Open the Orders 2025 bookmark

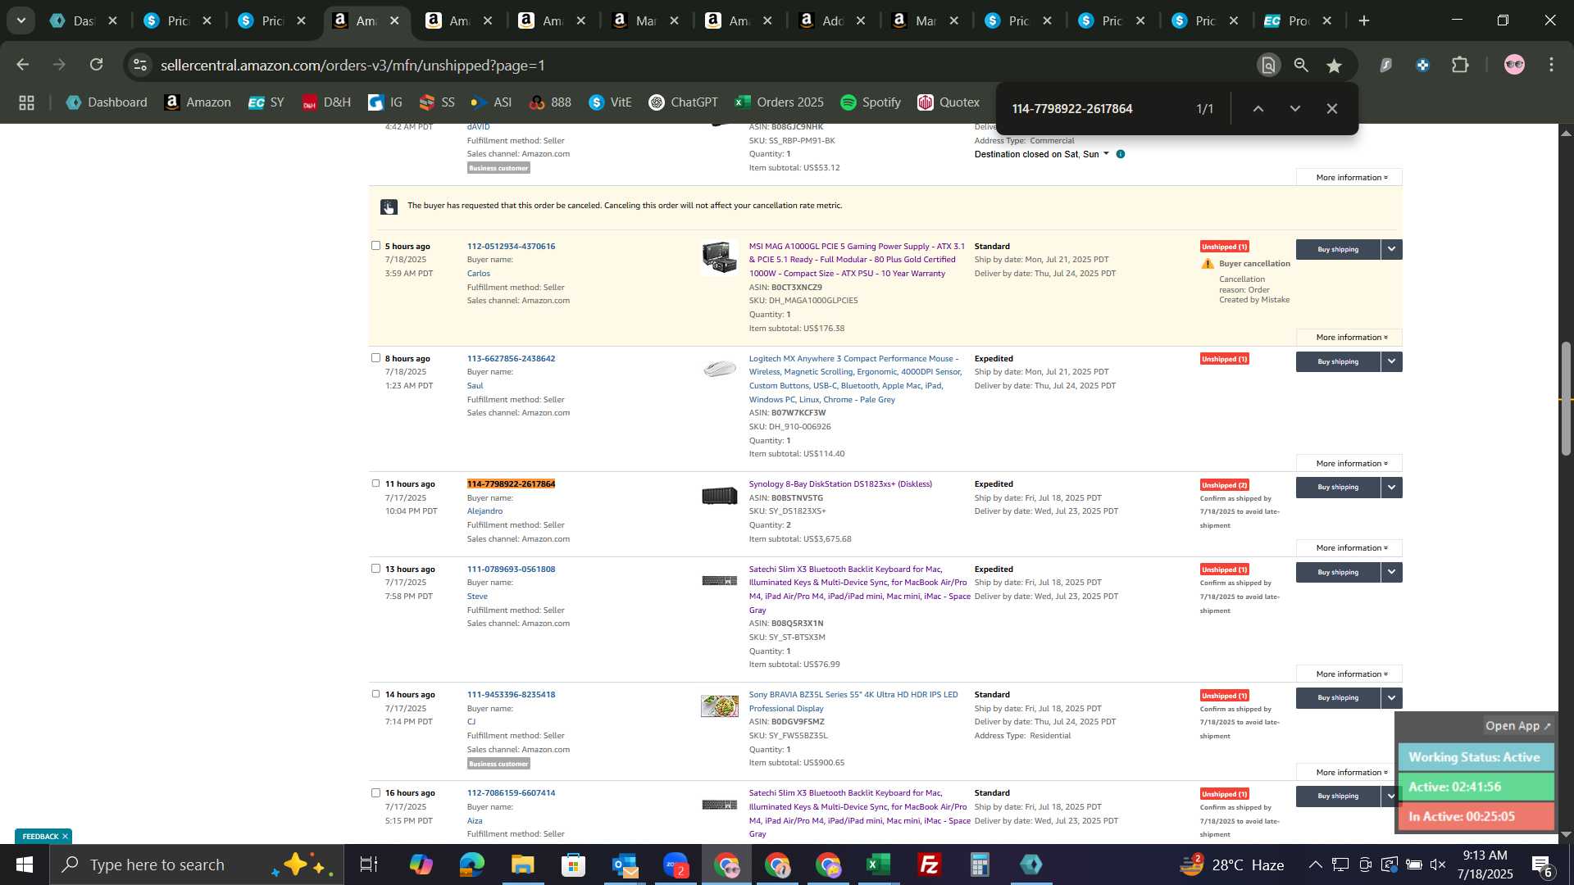pos(780,102)
